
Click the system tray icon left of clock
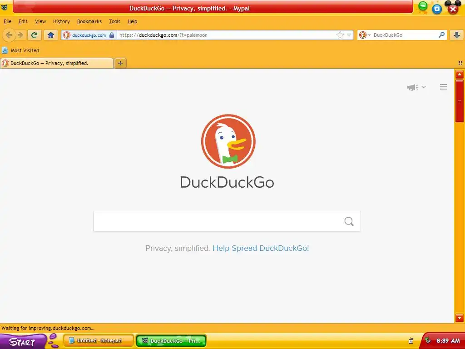(x=428, y=340)
